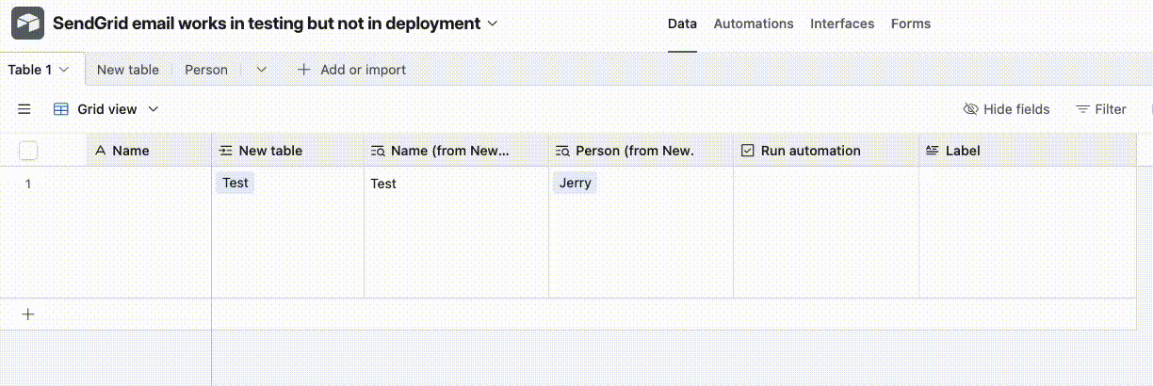Click the Filter icon in toolbar

[x=1083, y=109]
